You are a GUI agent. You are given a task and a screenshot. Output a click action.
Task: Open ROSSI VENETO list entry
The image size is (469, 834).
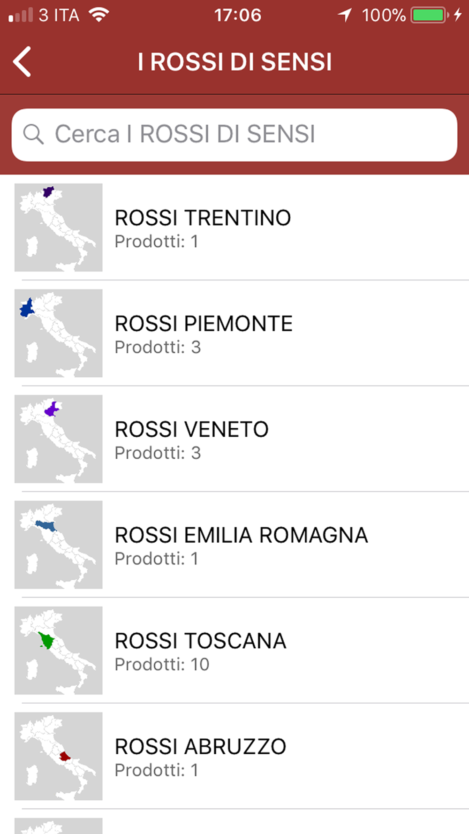click(x=234, y=439)
